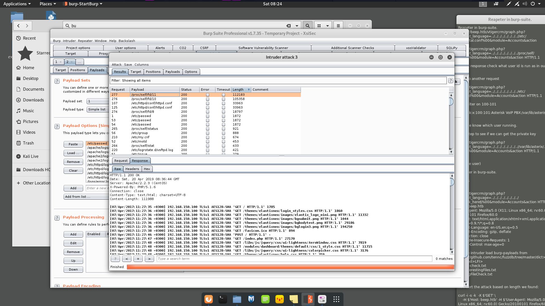
Task: Sort results by the Length column
Action: [241, 90]
